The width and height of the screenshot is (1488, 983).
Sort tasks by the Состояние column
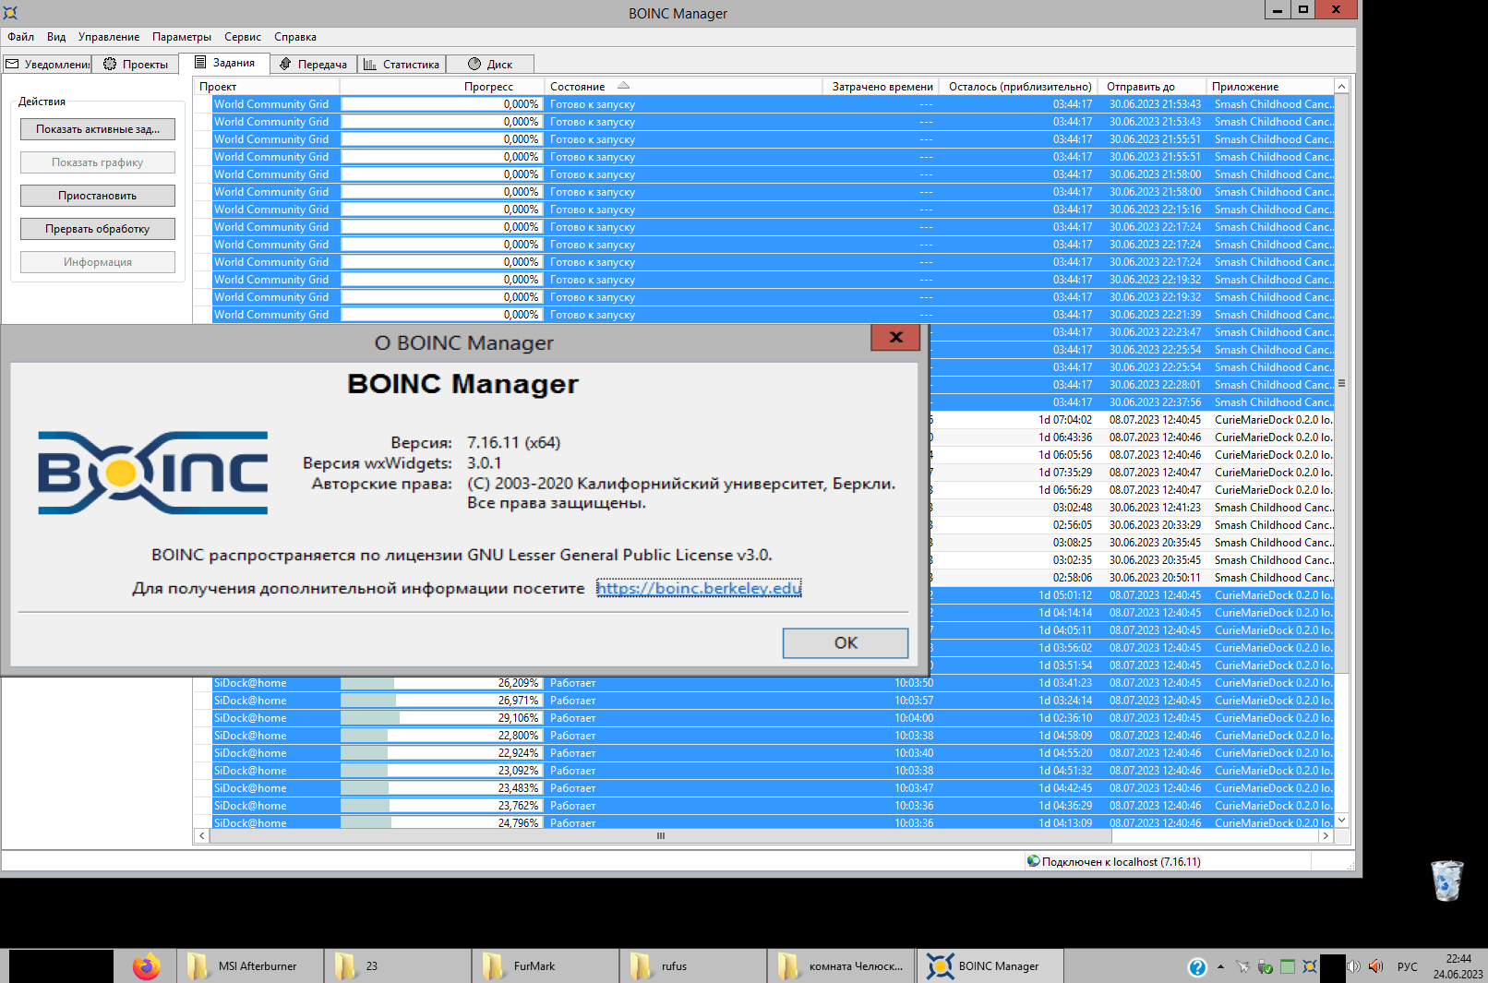pyautogui.click(x=683, y=87)
